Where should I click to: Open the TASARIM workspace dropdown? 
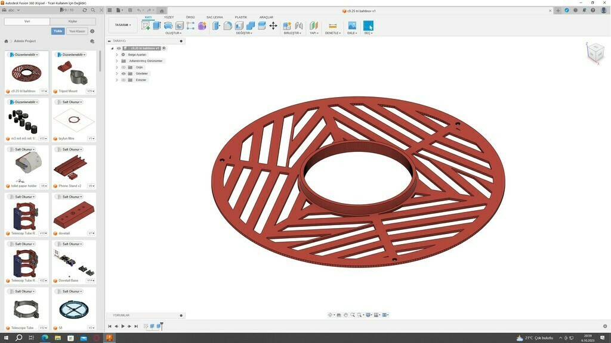122,24
